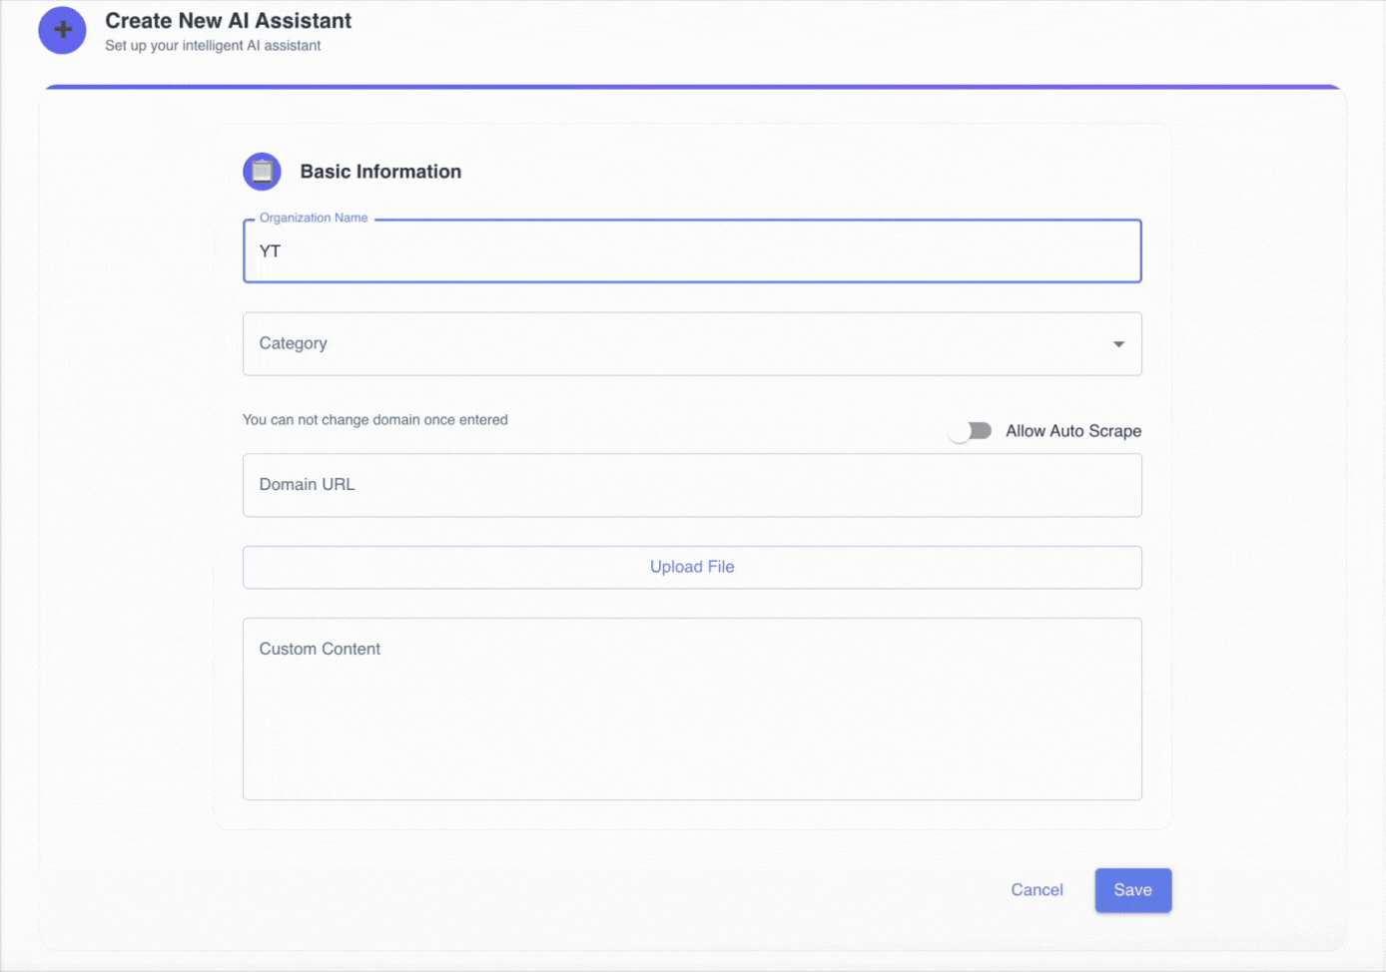Screen dimensions: 1386x972
Task: Click the Organization Name floating label
Action: coord(314,218)
